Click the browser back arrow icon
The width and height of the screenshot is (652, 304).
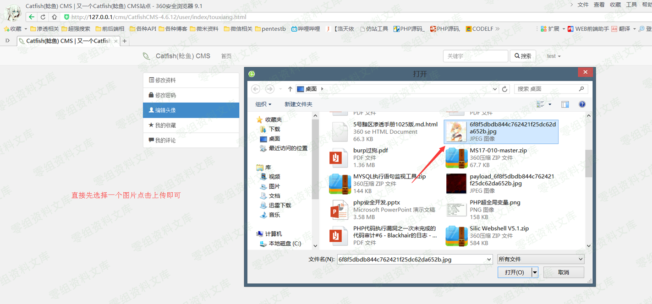31,17
